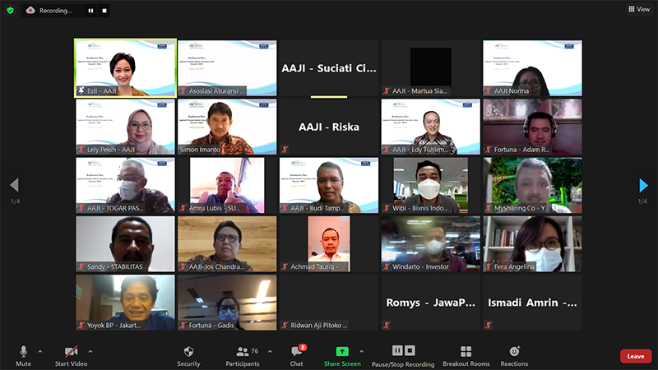
Task: Stop the cloud recording
Action: click(x=104, y=11)
